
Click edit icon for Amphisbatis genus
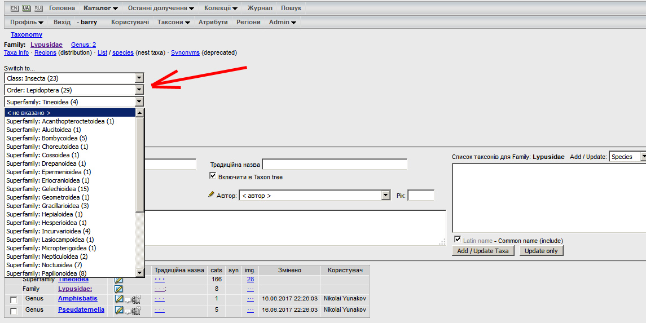(x=119, y=299)
